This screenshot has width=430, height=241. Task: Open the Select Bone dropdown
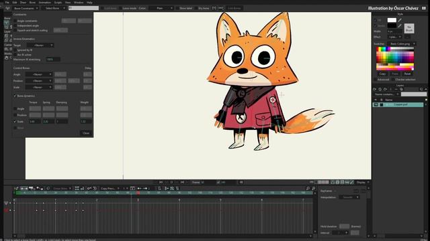tap(54, 8)
